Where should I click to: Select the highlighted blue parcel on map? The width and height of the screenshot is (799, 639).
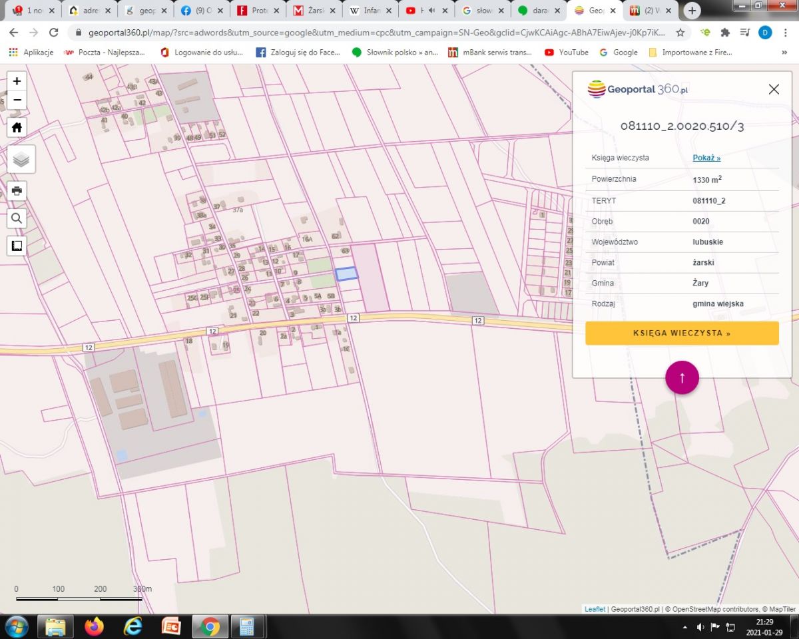[x=346, y=274]
